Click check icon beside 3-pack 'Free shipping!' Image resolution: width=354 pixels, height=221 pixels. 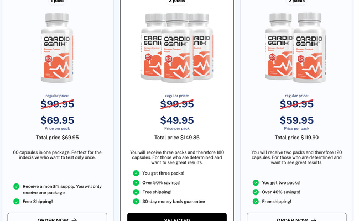[136, 192]
